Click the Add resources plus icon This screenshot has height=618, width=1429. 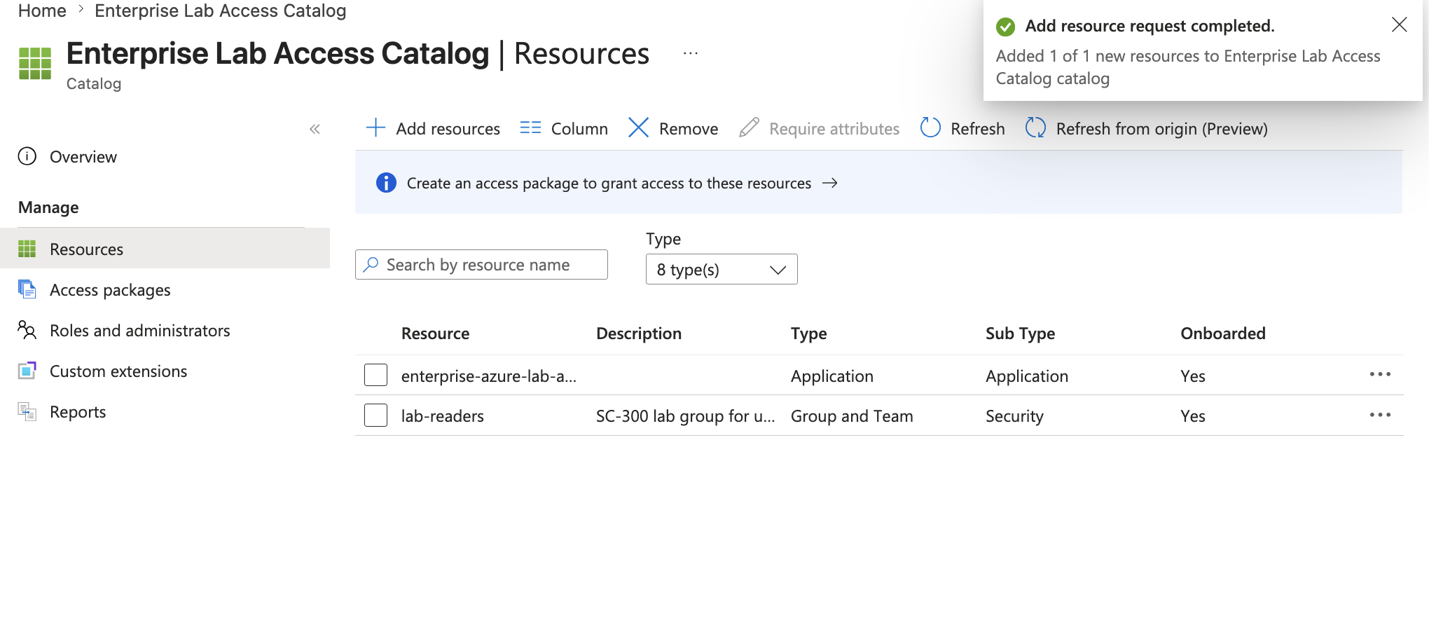point(376,128)
